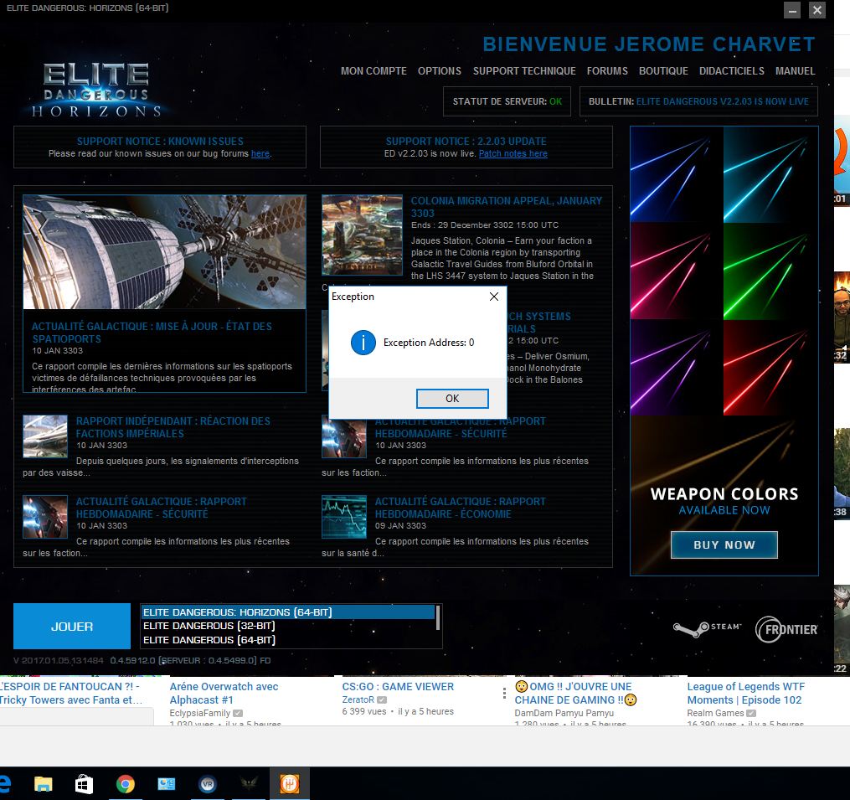This screenshot has height=800, width=850.
Task: Click the Statut de serveur status box
Action: click(507, 101)
